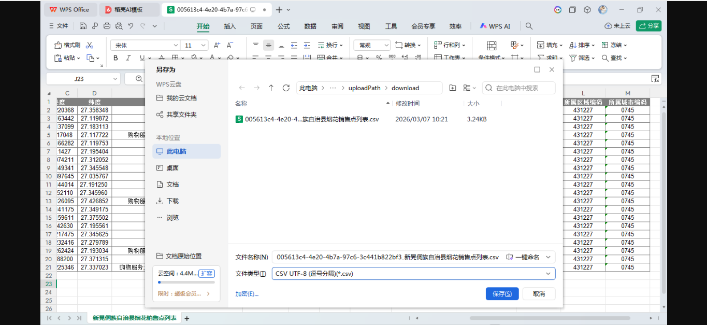Maximize the Save As dialog
The width and height of the screenshot is (707, 325).
(x=537, y=69)
